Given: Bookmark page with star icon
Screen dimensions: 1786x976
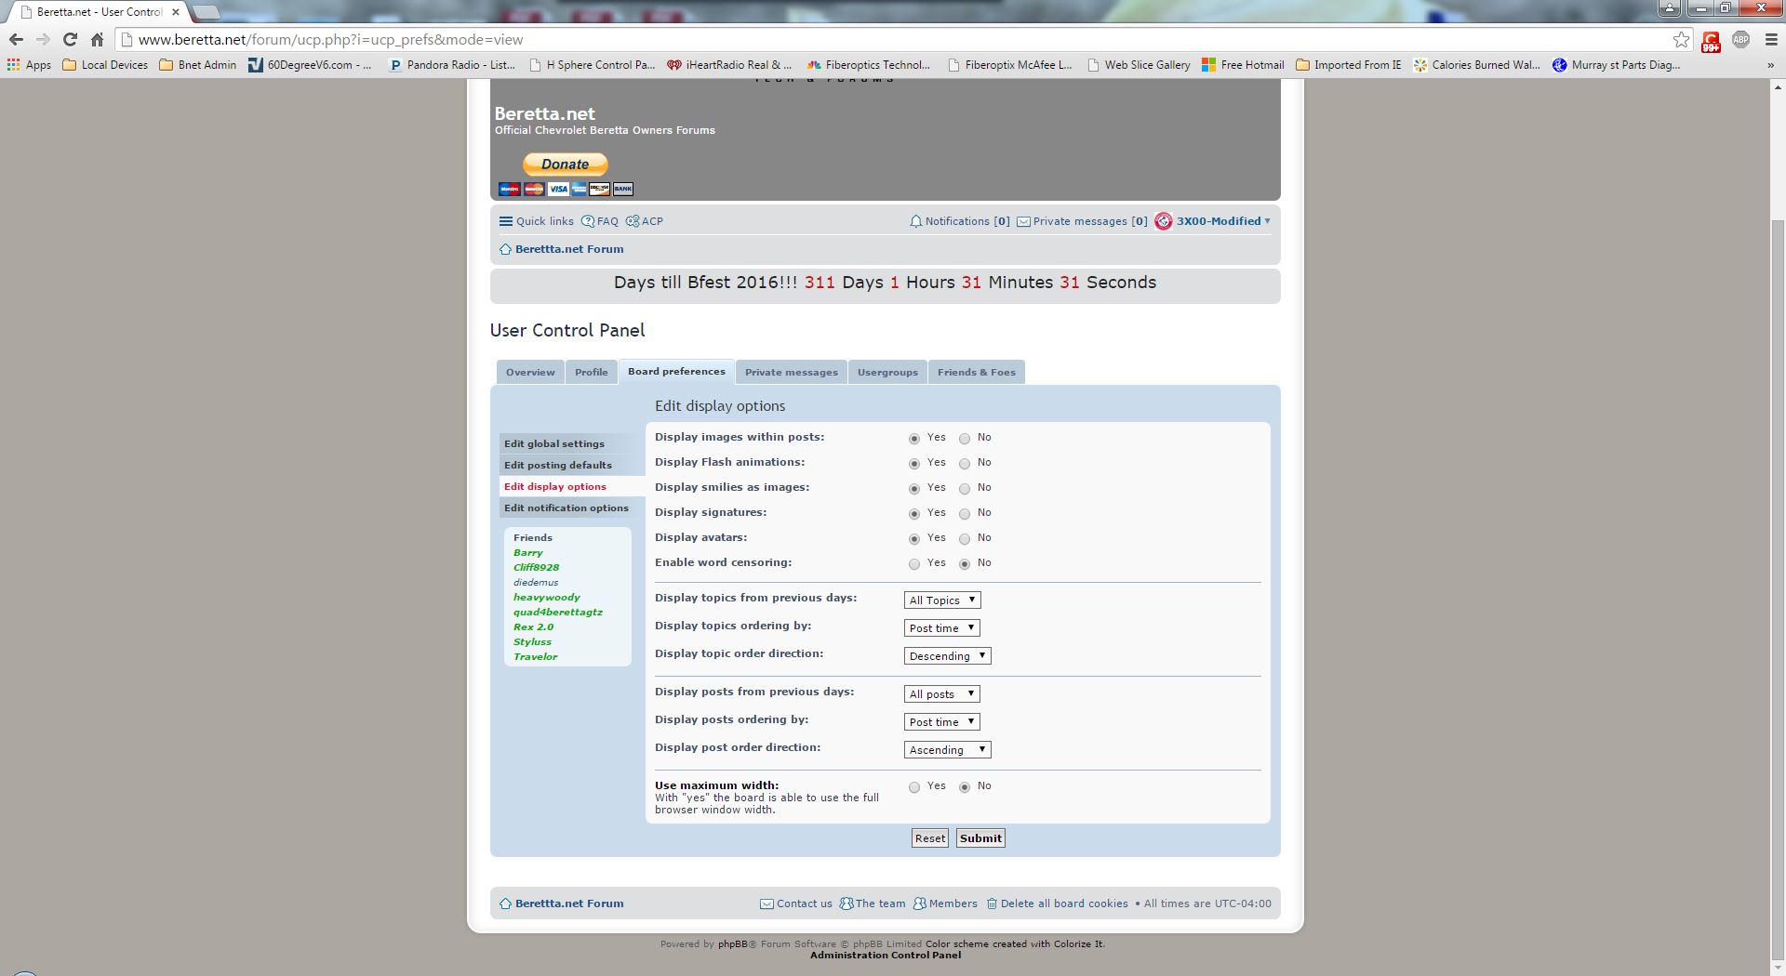Looking at the screenshot, I should [x=1681, y=39].
